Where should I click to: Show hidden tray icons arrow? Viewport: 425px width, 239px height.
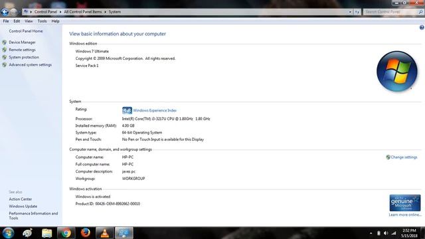click(x=371, y=233)
